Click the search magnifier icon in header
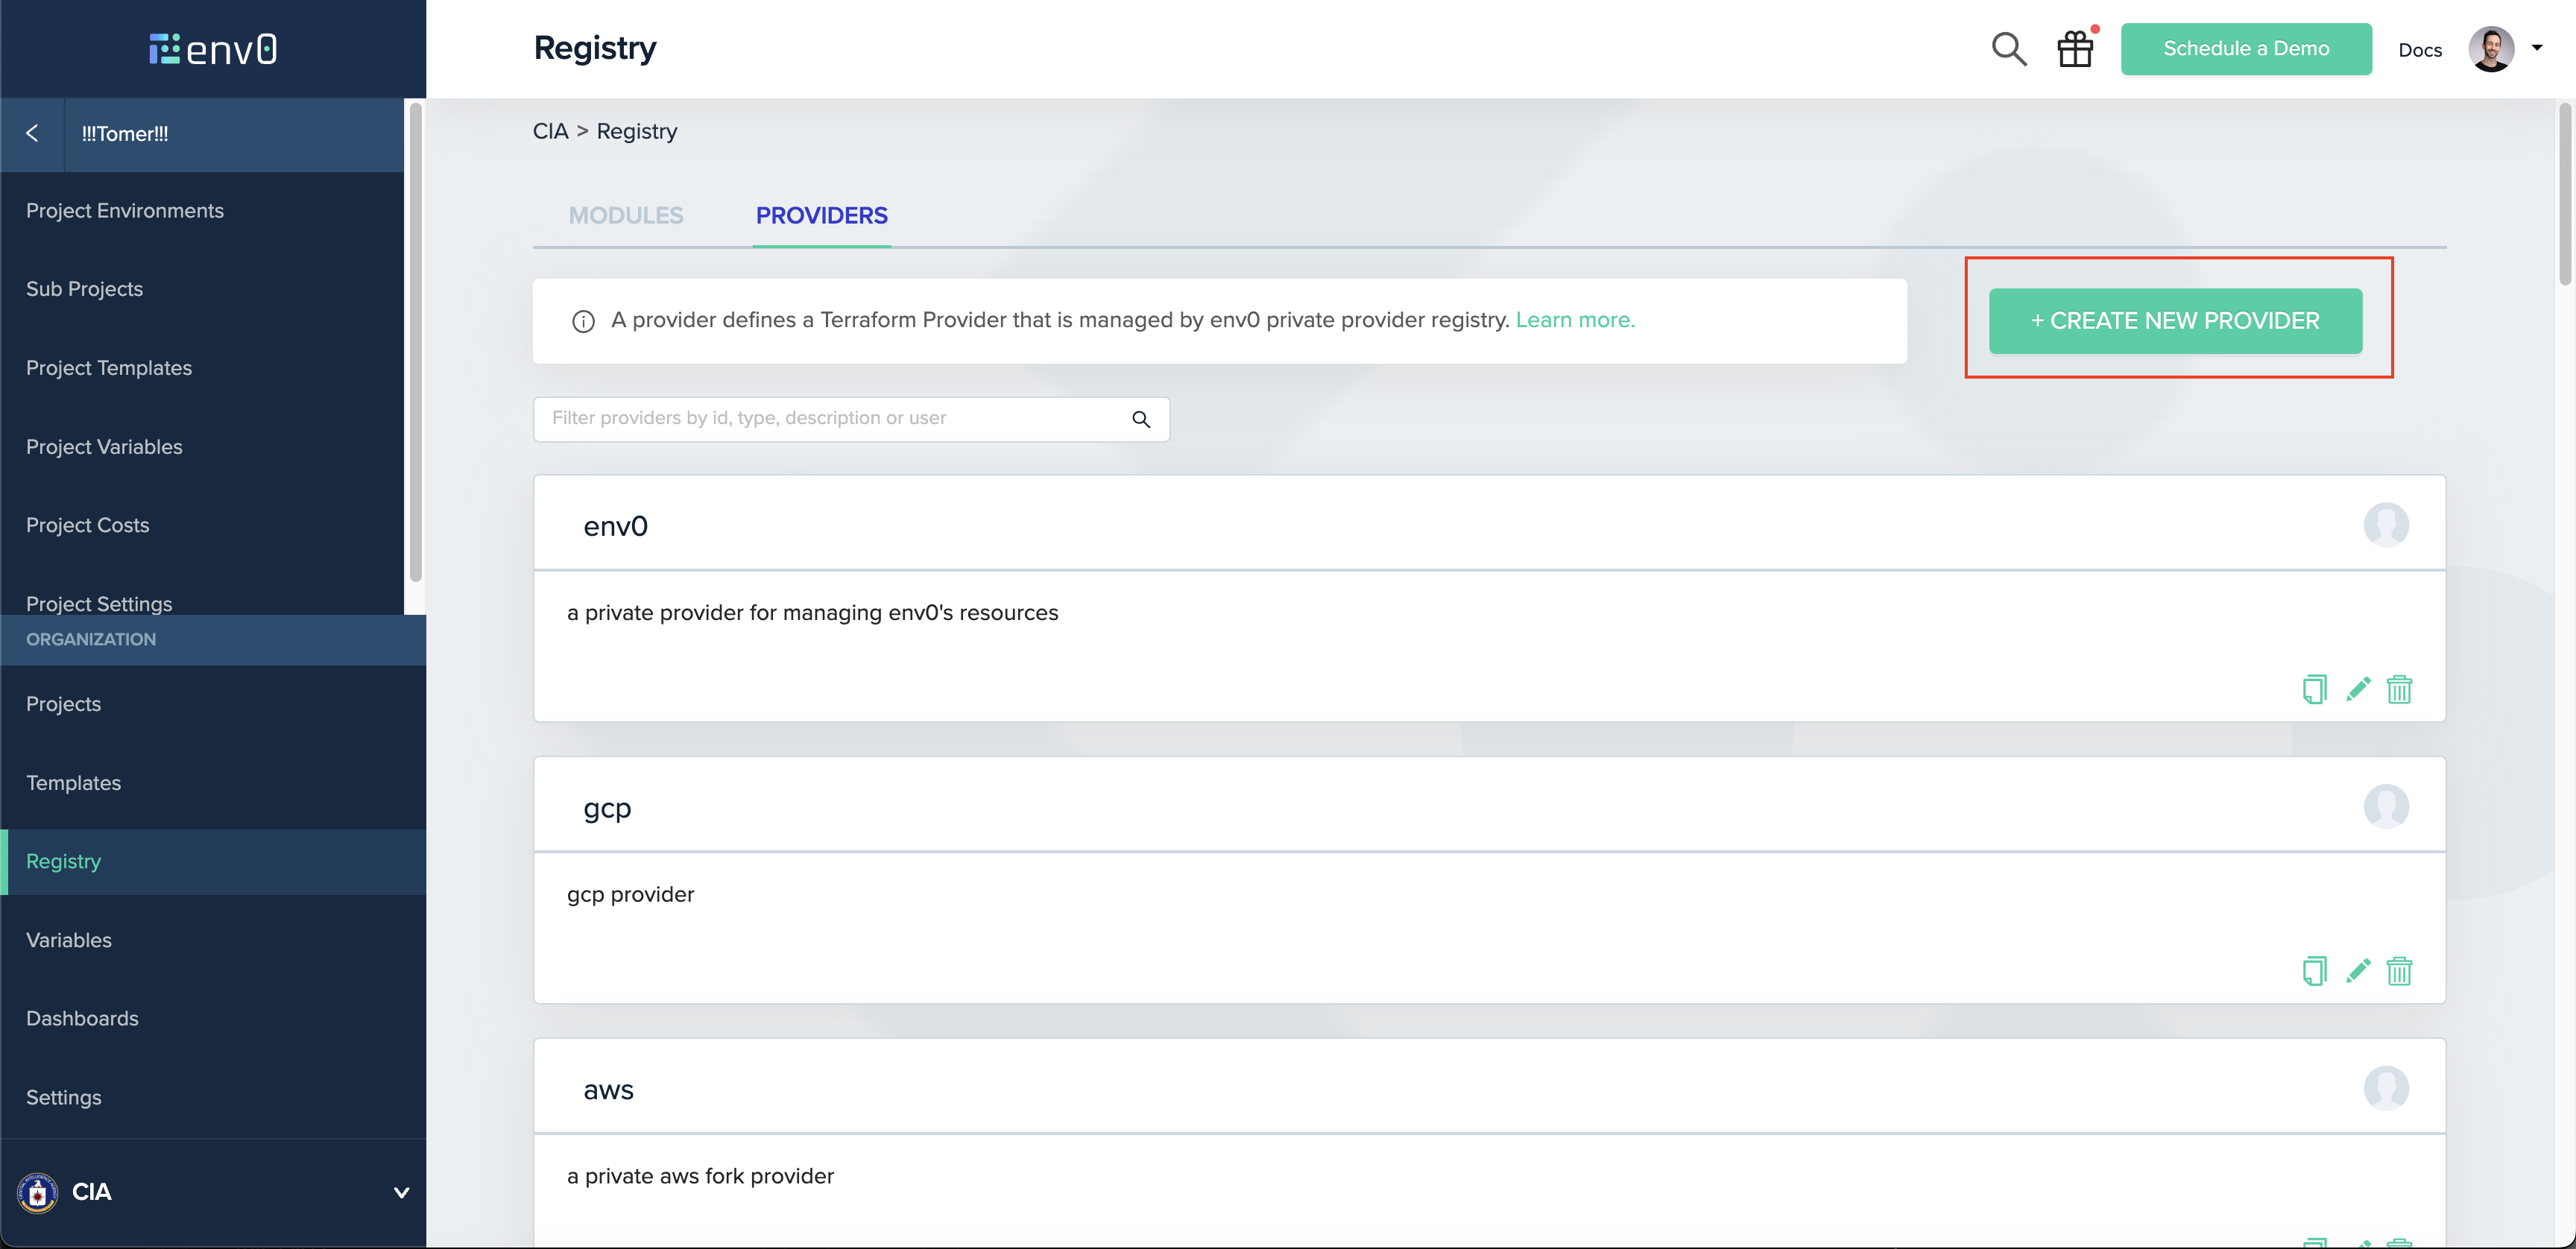Viewport: 2576px width, 1249px height. coord(2008,49)
